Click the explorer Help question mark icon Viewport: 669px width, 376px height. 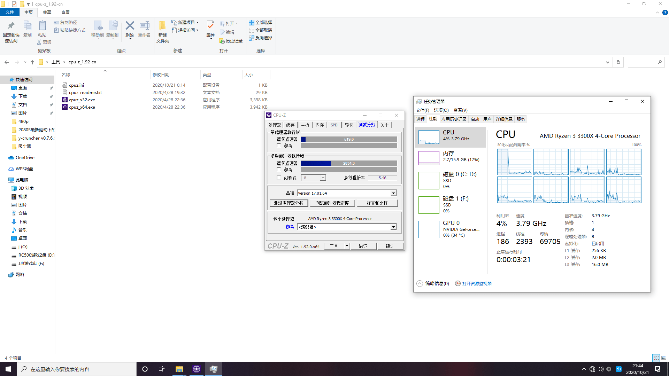[x=665, y=13]
